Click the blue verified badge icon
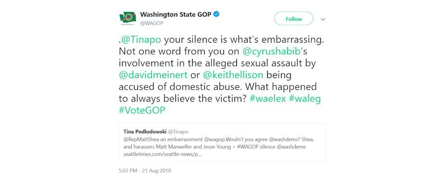This screenshot has height=176, width=444. 216,14
